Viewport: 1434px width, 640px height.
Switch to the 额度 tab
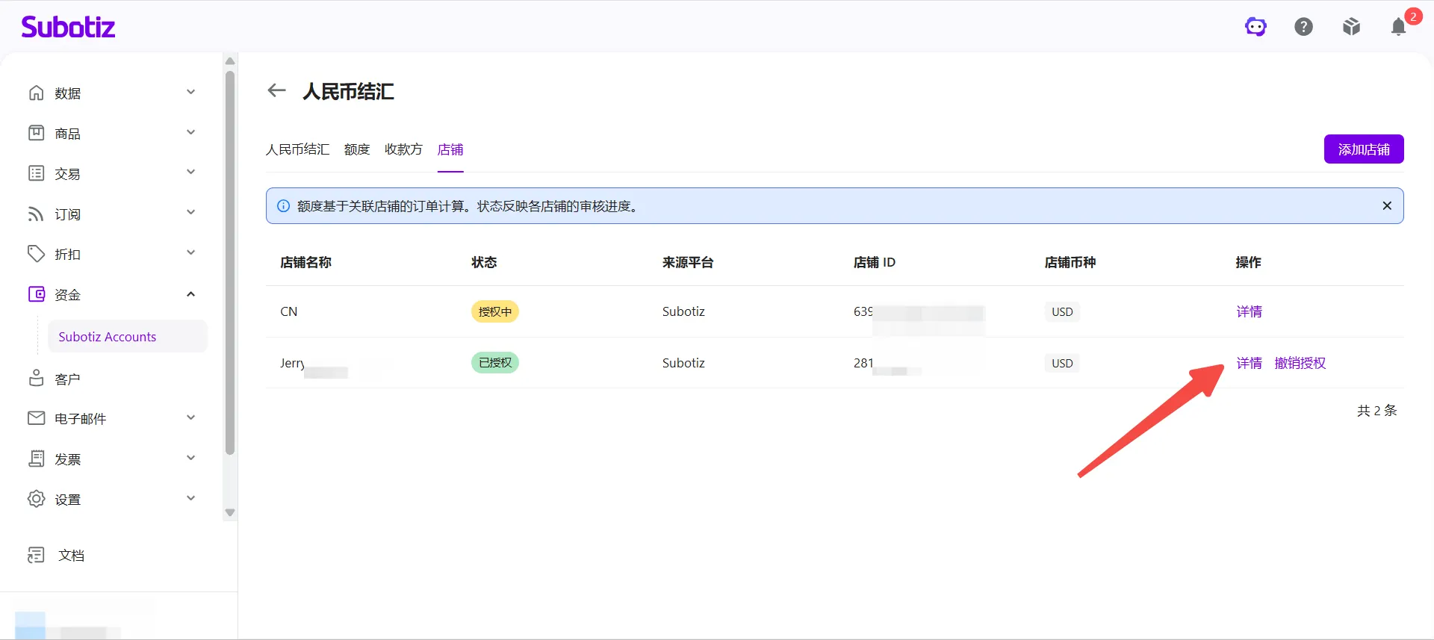click(357, 149)
